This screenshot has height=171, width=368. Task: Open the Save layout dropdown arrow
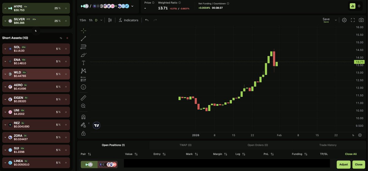pyautogui.click(x=336, y=20)
